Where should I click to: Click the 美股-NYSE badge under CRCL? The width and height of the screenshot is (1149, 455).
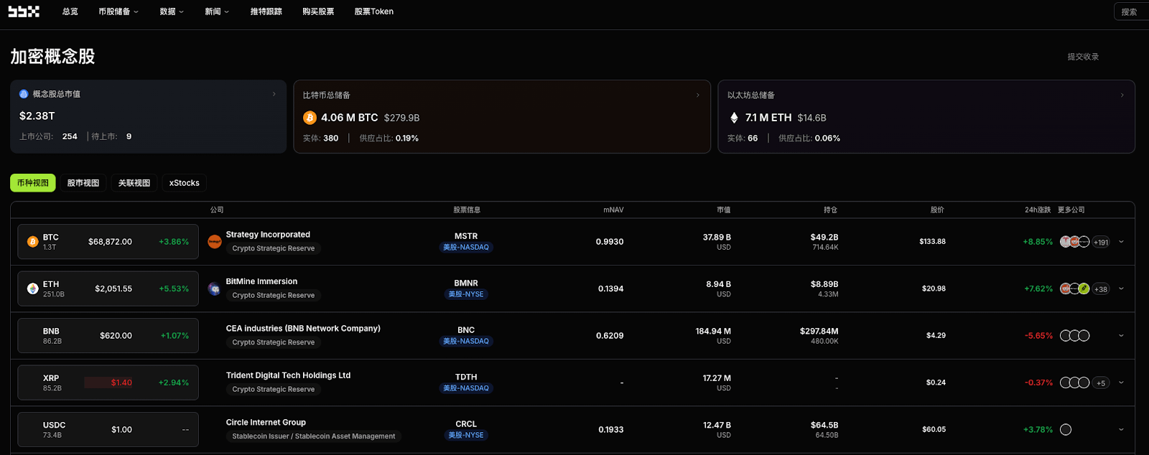point(466,435)
